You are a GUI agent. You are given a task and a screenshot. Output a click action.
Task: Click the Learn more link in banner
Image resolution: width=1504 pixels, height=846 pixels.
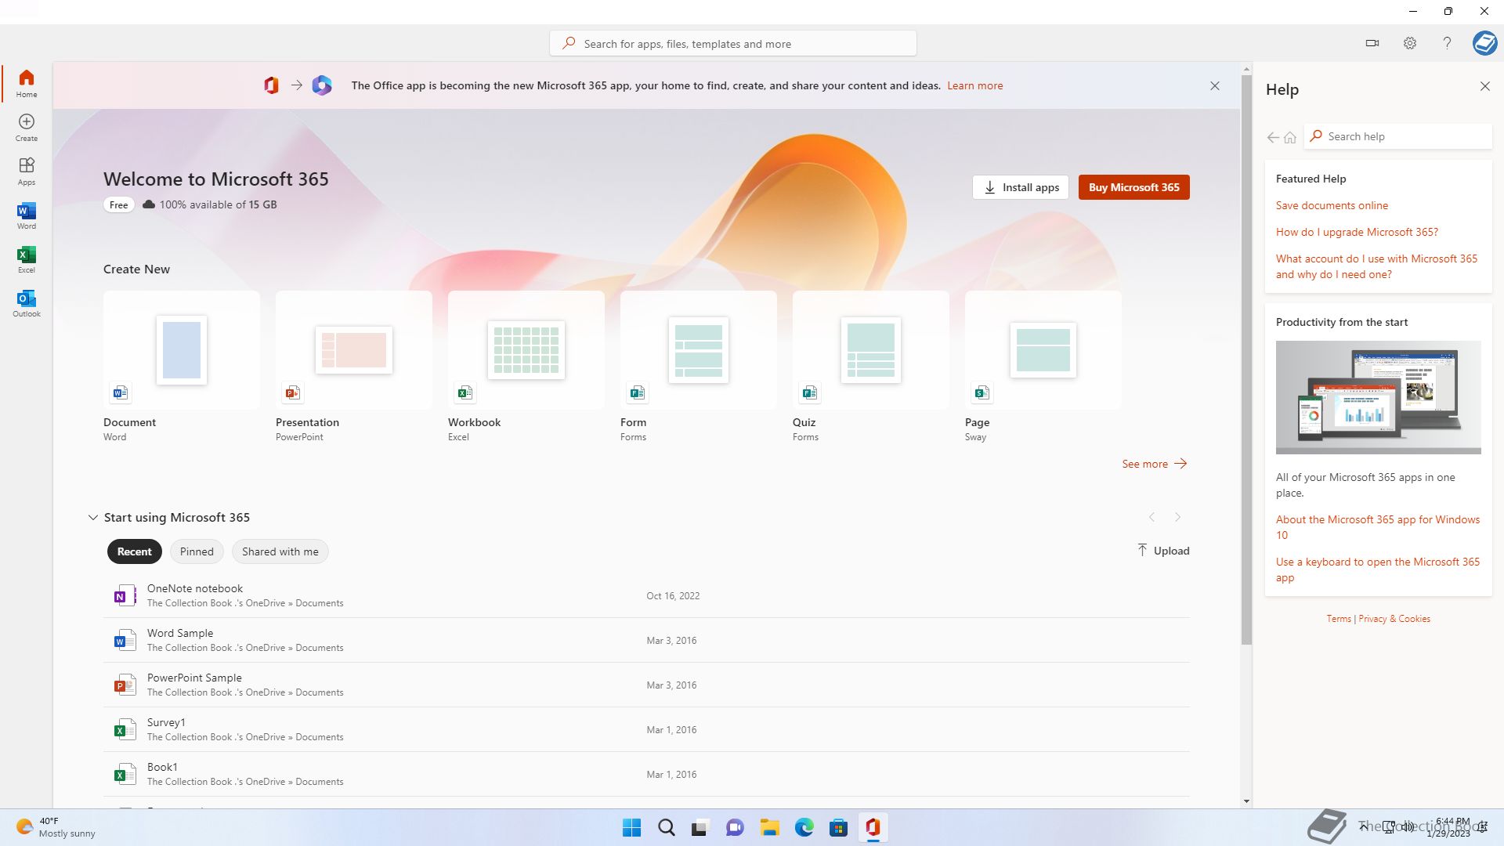tap(974, 85)
